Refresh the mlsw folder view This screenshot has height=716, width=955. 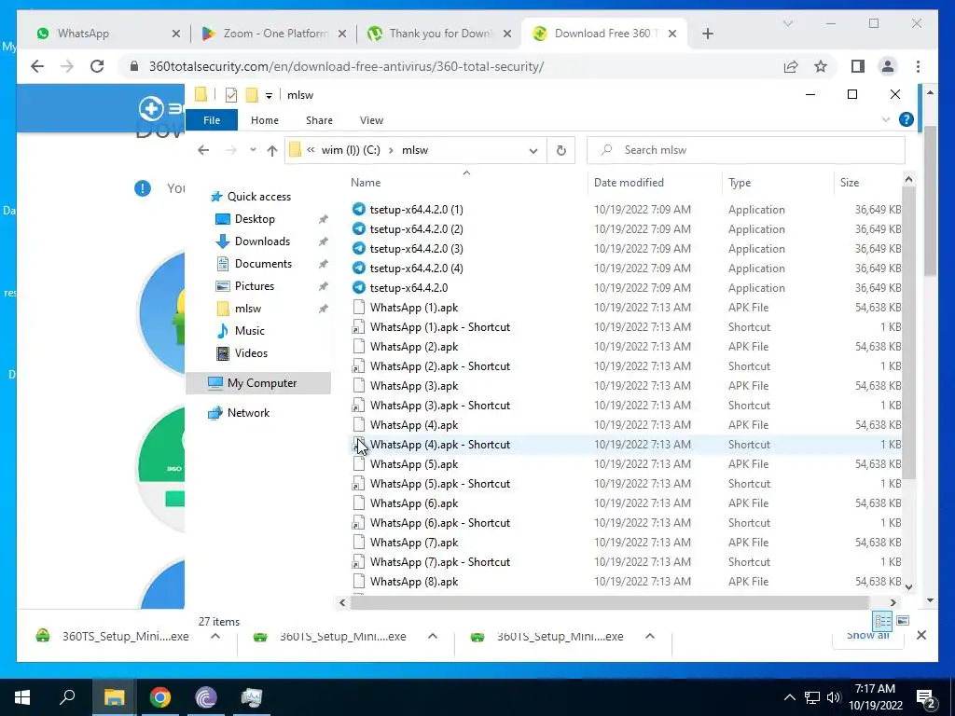pos(561,150)
